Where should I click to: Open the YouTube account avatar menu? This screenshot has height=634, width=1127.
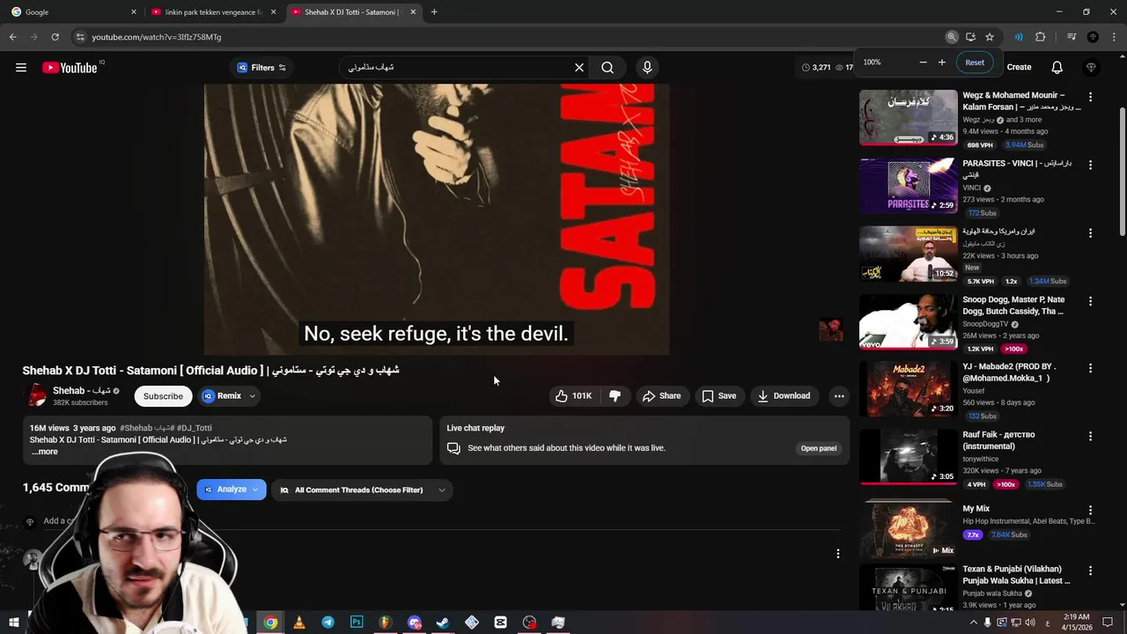[1092, 68]
